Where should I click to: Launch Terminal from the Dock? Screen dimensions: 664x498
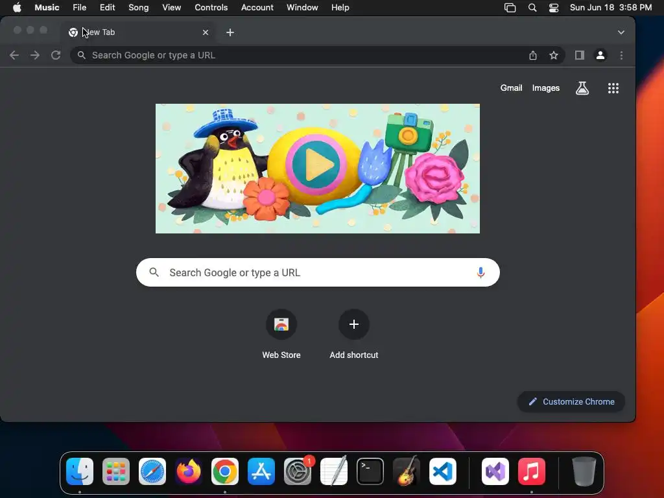tap(370, 471)
